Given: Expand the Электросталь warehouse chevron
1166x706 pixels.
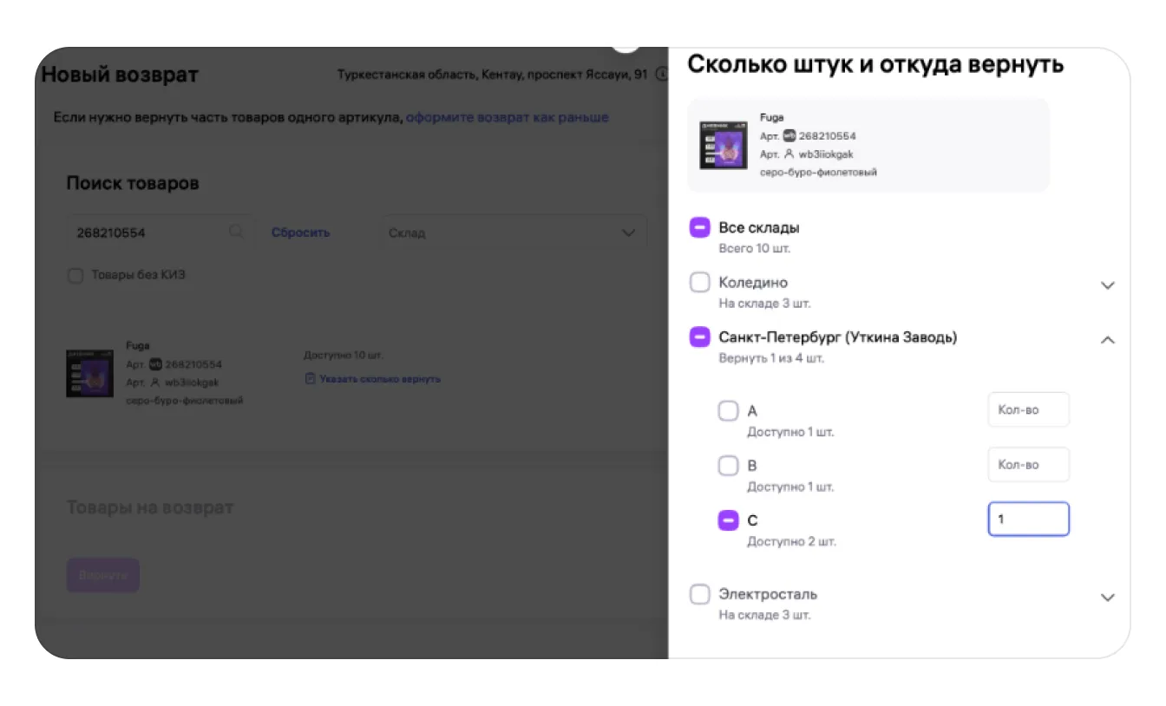Looking at the screenshot, I should [1107, 598].
